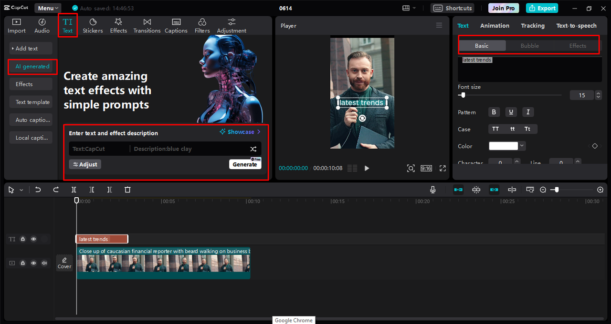
Task: Click the Generate button
Action: click(x=245, y=164)
